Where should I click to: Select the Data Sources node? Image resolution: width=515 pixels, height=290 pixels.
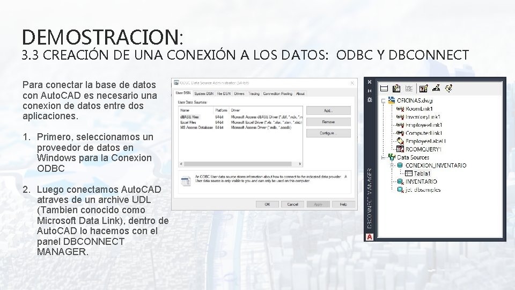409,157
